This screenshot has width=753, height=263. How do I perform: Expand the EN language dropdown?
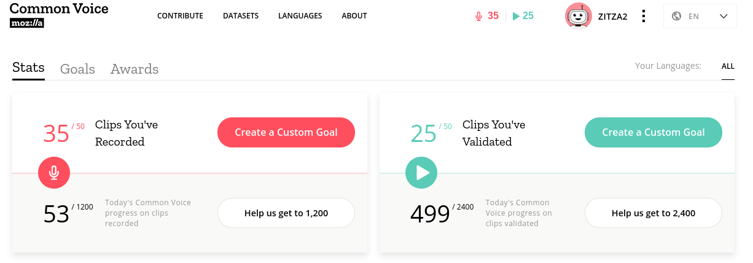tap(700, 16)
